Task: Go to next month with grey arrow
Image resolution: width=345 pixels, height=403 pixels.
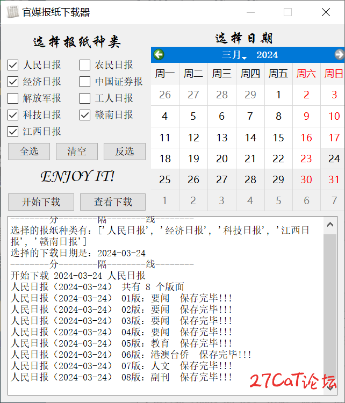Action: point(340,54)
